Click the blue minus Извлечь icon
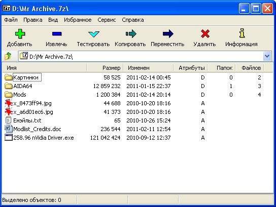The width and height of the screenshot is (276, 207). tap(57, 33)
